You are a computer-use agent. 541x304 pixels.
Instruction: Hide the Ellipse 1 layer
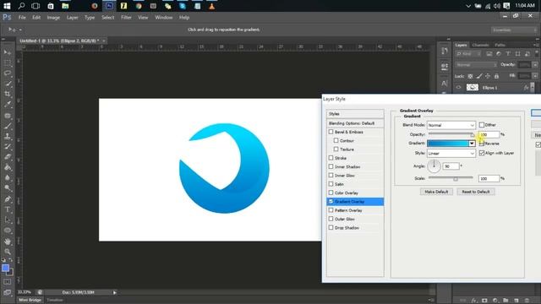458,88
